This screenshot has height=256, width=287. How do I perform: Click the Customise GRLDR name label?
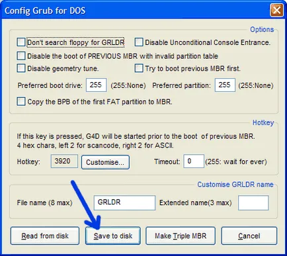235,185
